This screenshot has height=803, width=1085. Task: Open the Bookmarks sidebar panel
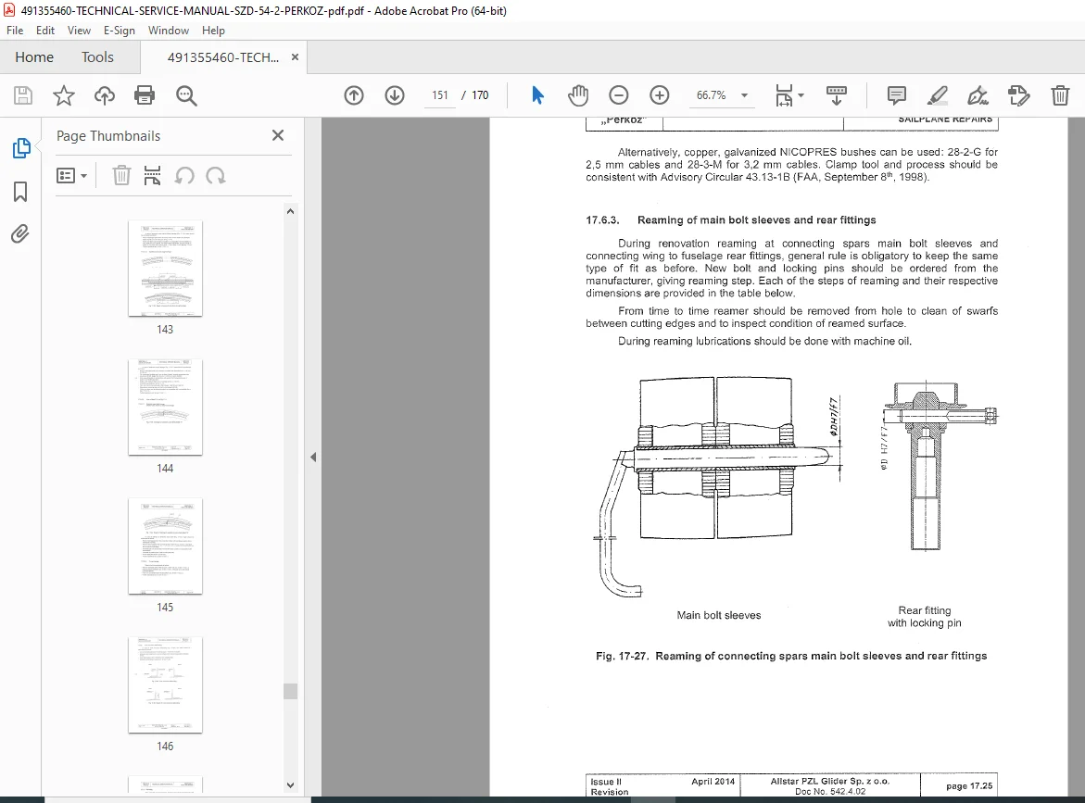click(20, 192)
